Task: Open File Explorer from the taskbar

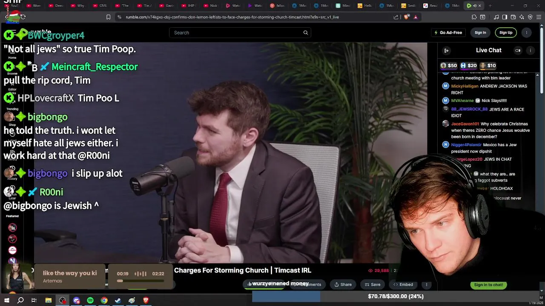Action: [49, 300]
